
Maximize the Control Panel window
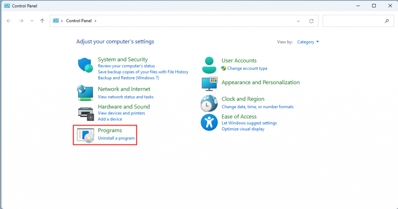[374, 5]
